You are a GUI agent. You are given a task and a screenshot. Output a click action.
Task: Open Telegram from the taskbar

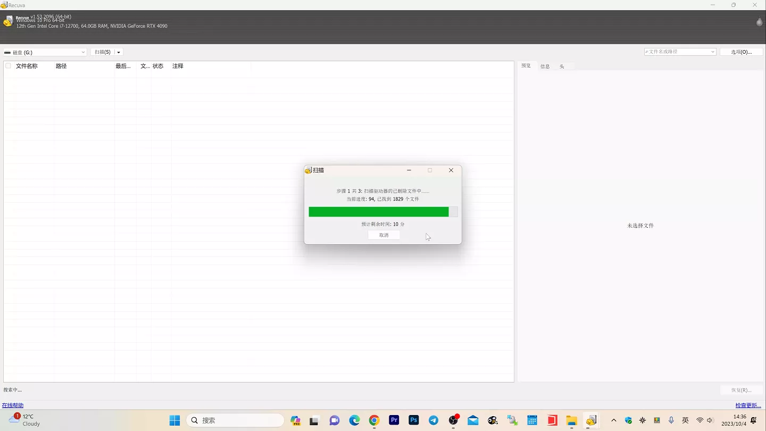click(x=434, y=420)
